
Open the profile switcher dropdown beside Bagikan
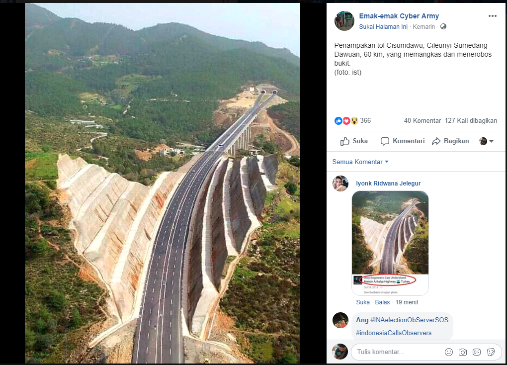(x=487, y=141)
